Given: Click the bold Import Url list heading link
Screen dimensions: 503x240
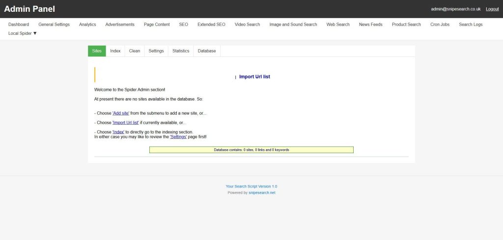Looking at the screenshot, I should click(254, 77).
